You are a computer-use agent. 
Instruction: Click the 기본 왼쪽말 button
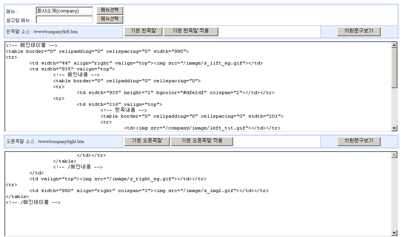point(143,31)
